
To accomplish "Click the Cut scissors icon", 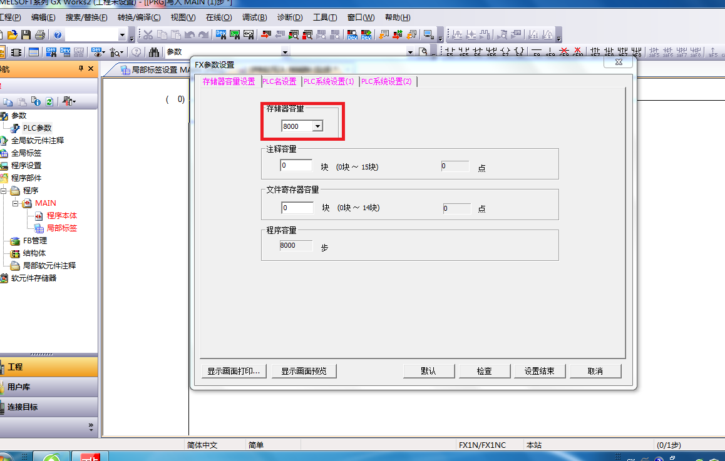I will point(148,34).
